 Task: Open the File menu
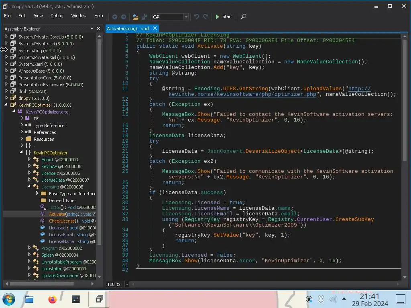tap(7, 16)
